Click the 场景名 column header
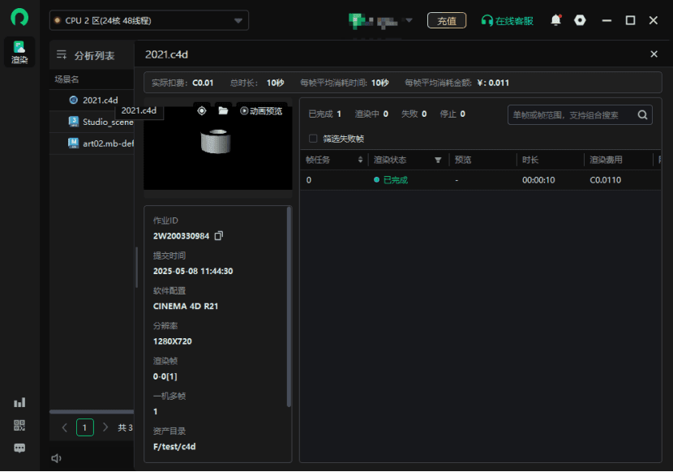The width and height of the screenshot is (673, 472). click(66, 79)
